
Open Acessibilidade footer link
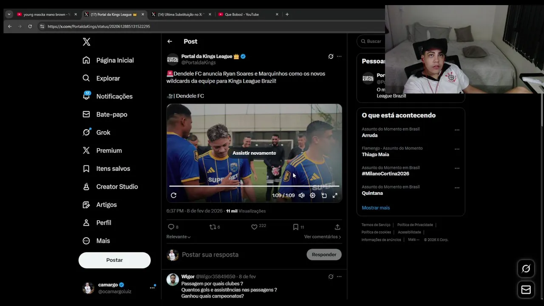pyautogui.click(x=409, y=232)
